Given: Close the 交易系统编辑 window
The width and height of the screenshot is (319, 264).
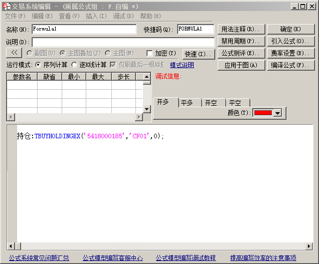Looking at the screenshot, I should [x=311, y=7].
